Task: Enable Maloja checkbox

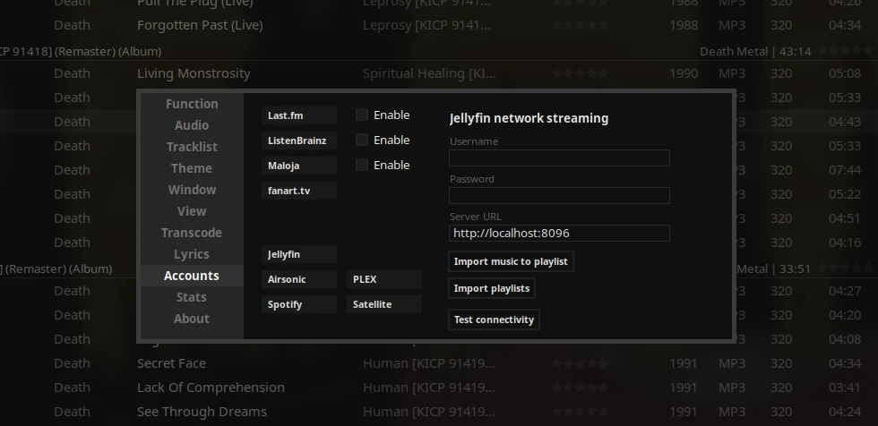Action: 362,165
